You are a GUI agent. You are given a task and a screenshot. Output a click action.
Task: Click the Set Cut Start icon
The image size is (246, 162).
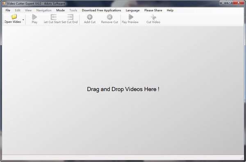53,17
